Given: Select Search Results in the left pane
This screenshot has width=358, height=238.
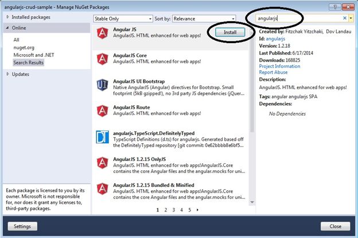Looking at the screenshot, I should (x=28, y=63).
